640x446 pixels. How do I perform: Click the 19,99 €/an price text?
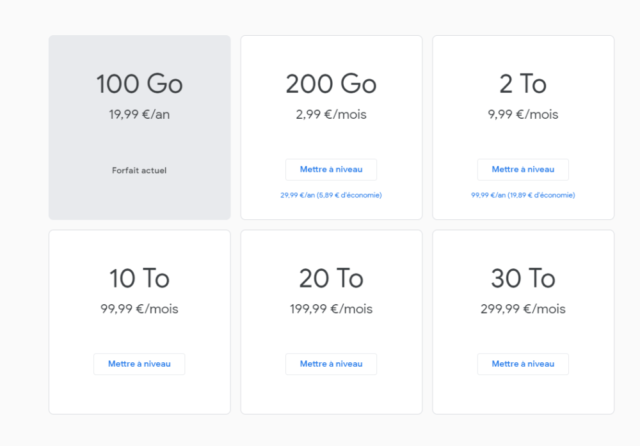point(140,115)
